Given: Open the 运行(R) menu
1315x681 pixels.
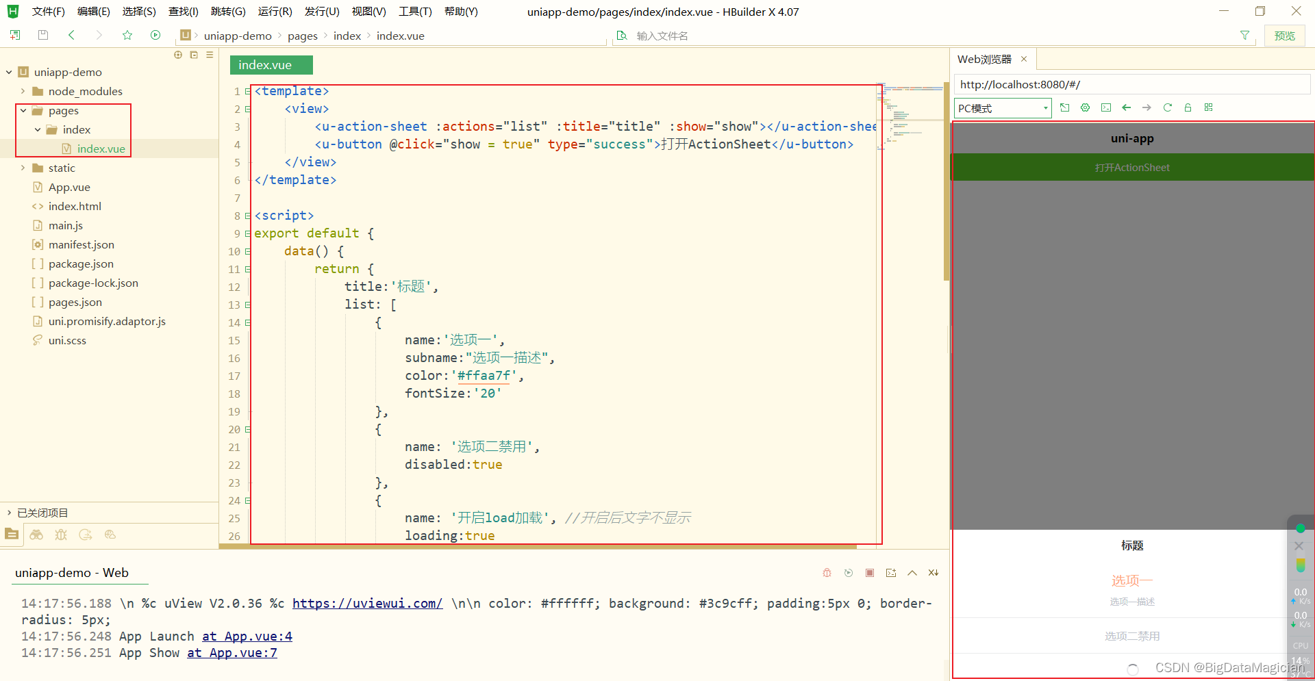Looking at the screenshot, I should tap(275, 12).
